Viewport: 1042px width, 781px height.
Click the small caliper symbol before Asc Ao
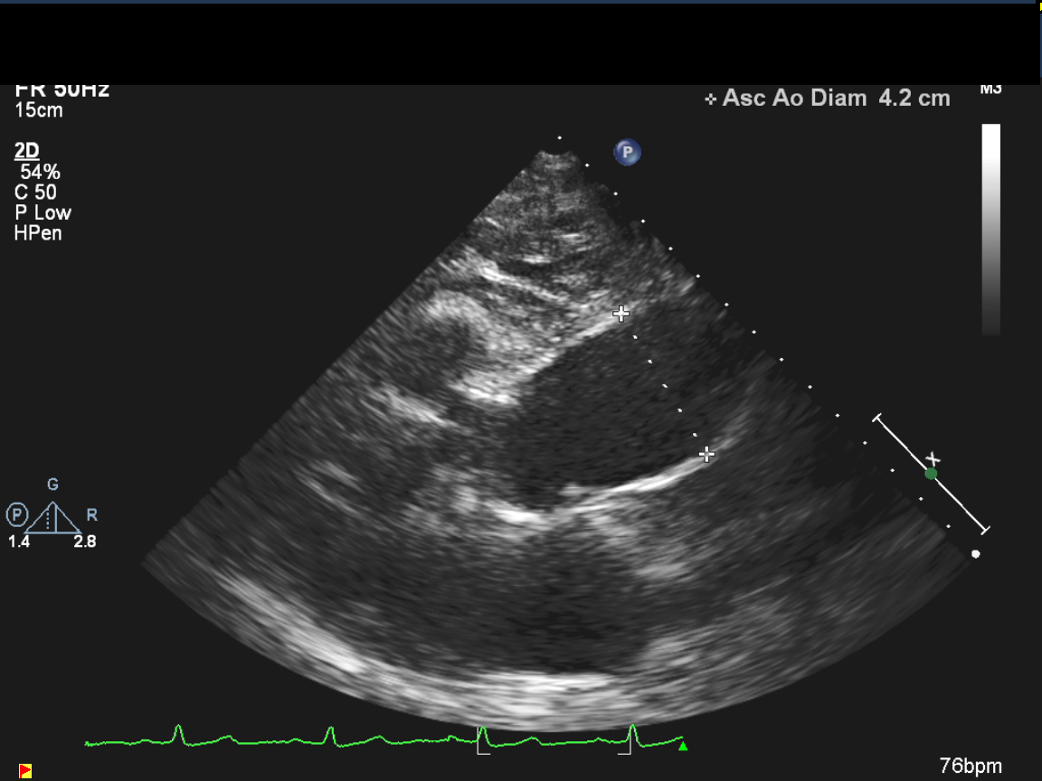tap(711, 99)
